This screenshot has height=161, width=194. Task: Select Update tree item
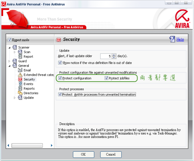29,98
